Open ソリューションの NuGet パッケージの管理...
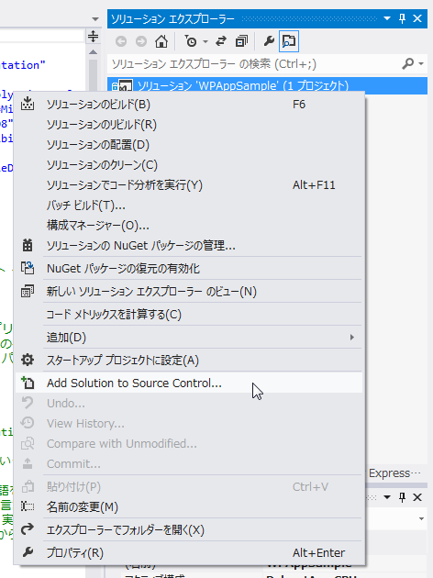The height and width of the screenshot is (578, 433). pos(189,246)
